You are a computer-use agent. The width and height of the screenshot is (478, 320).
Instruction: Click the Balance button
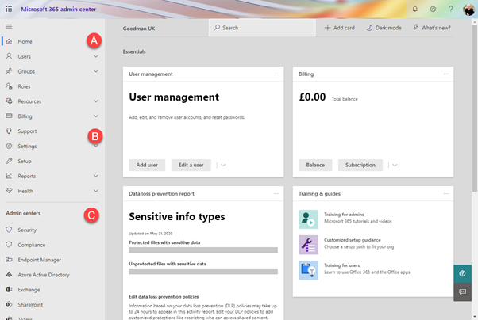pyautogui.click(x=315, y=165)
